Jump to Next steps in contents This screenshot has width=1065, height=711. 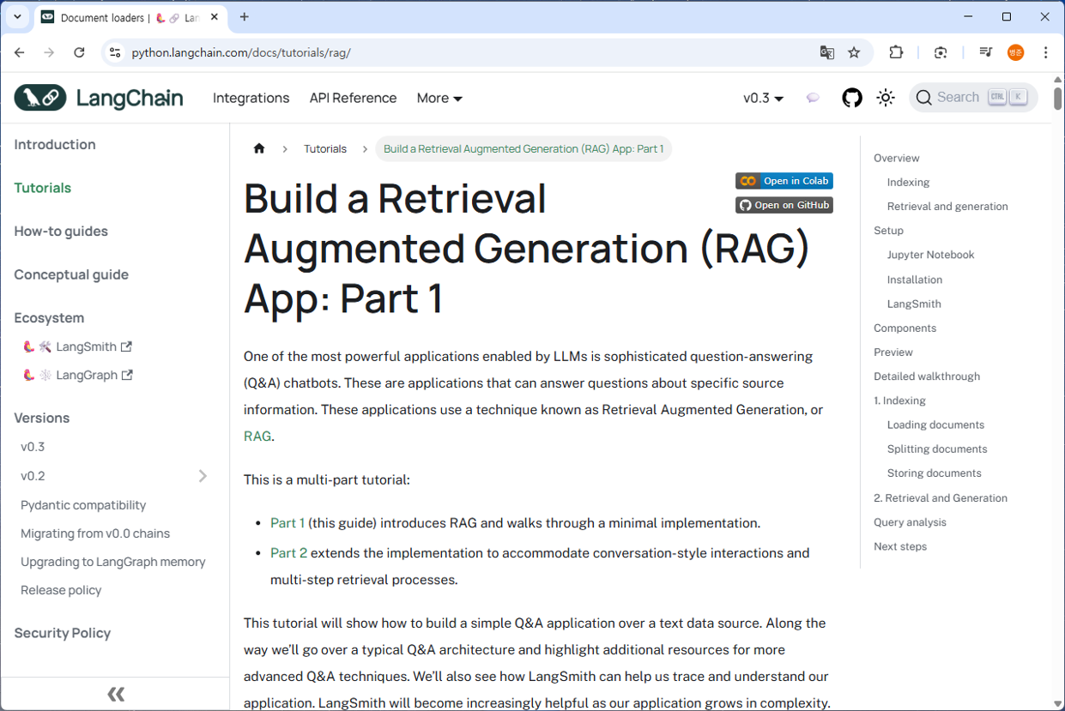(x=900, y=546)
